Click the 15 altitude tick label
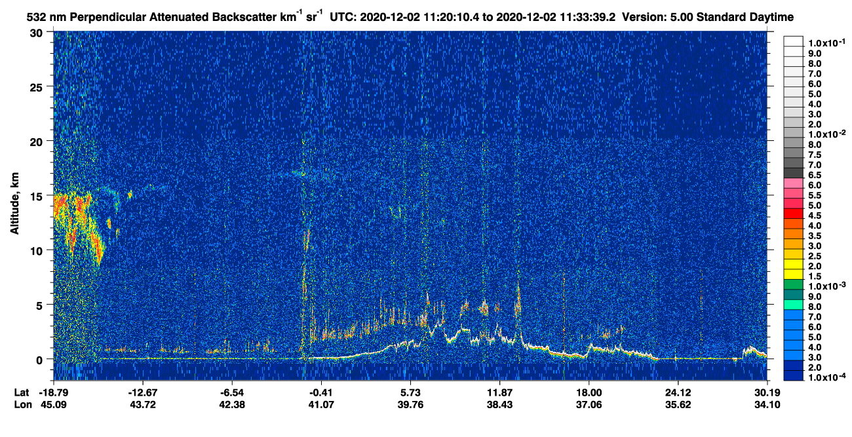 tap(38, 195)
